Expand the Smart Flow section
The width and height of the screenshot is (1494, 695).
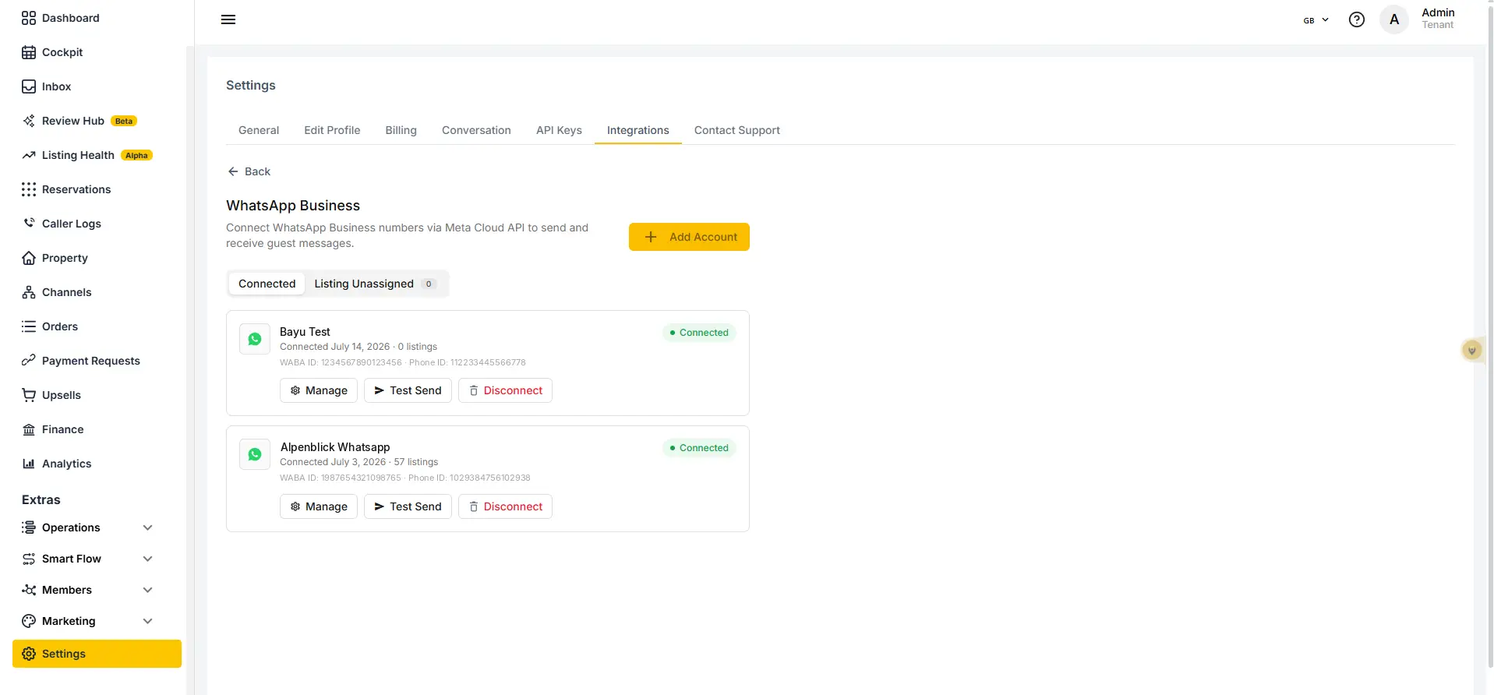[x=87, y=559]
